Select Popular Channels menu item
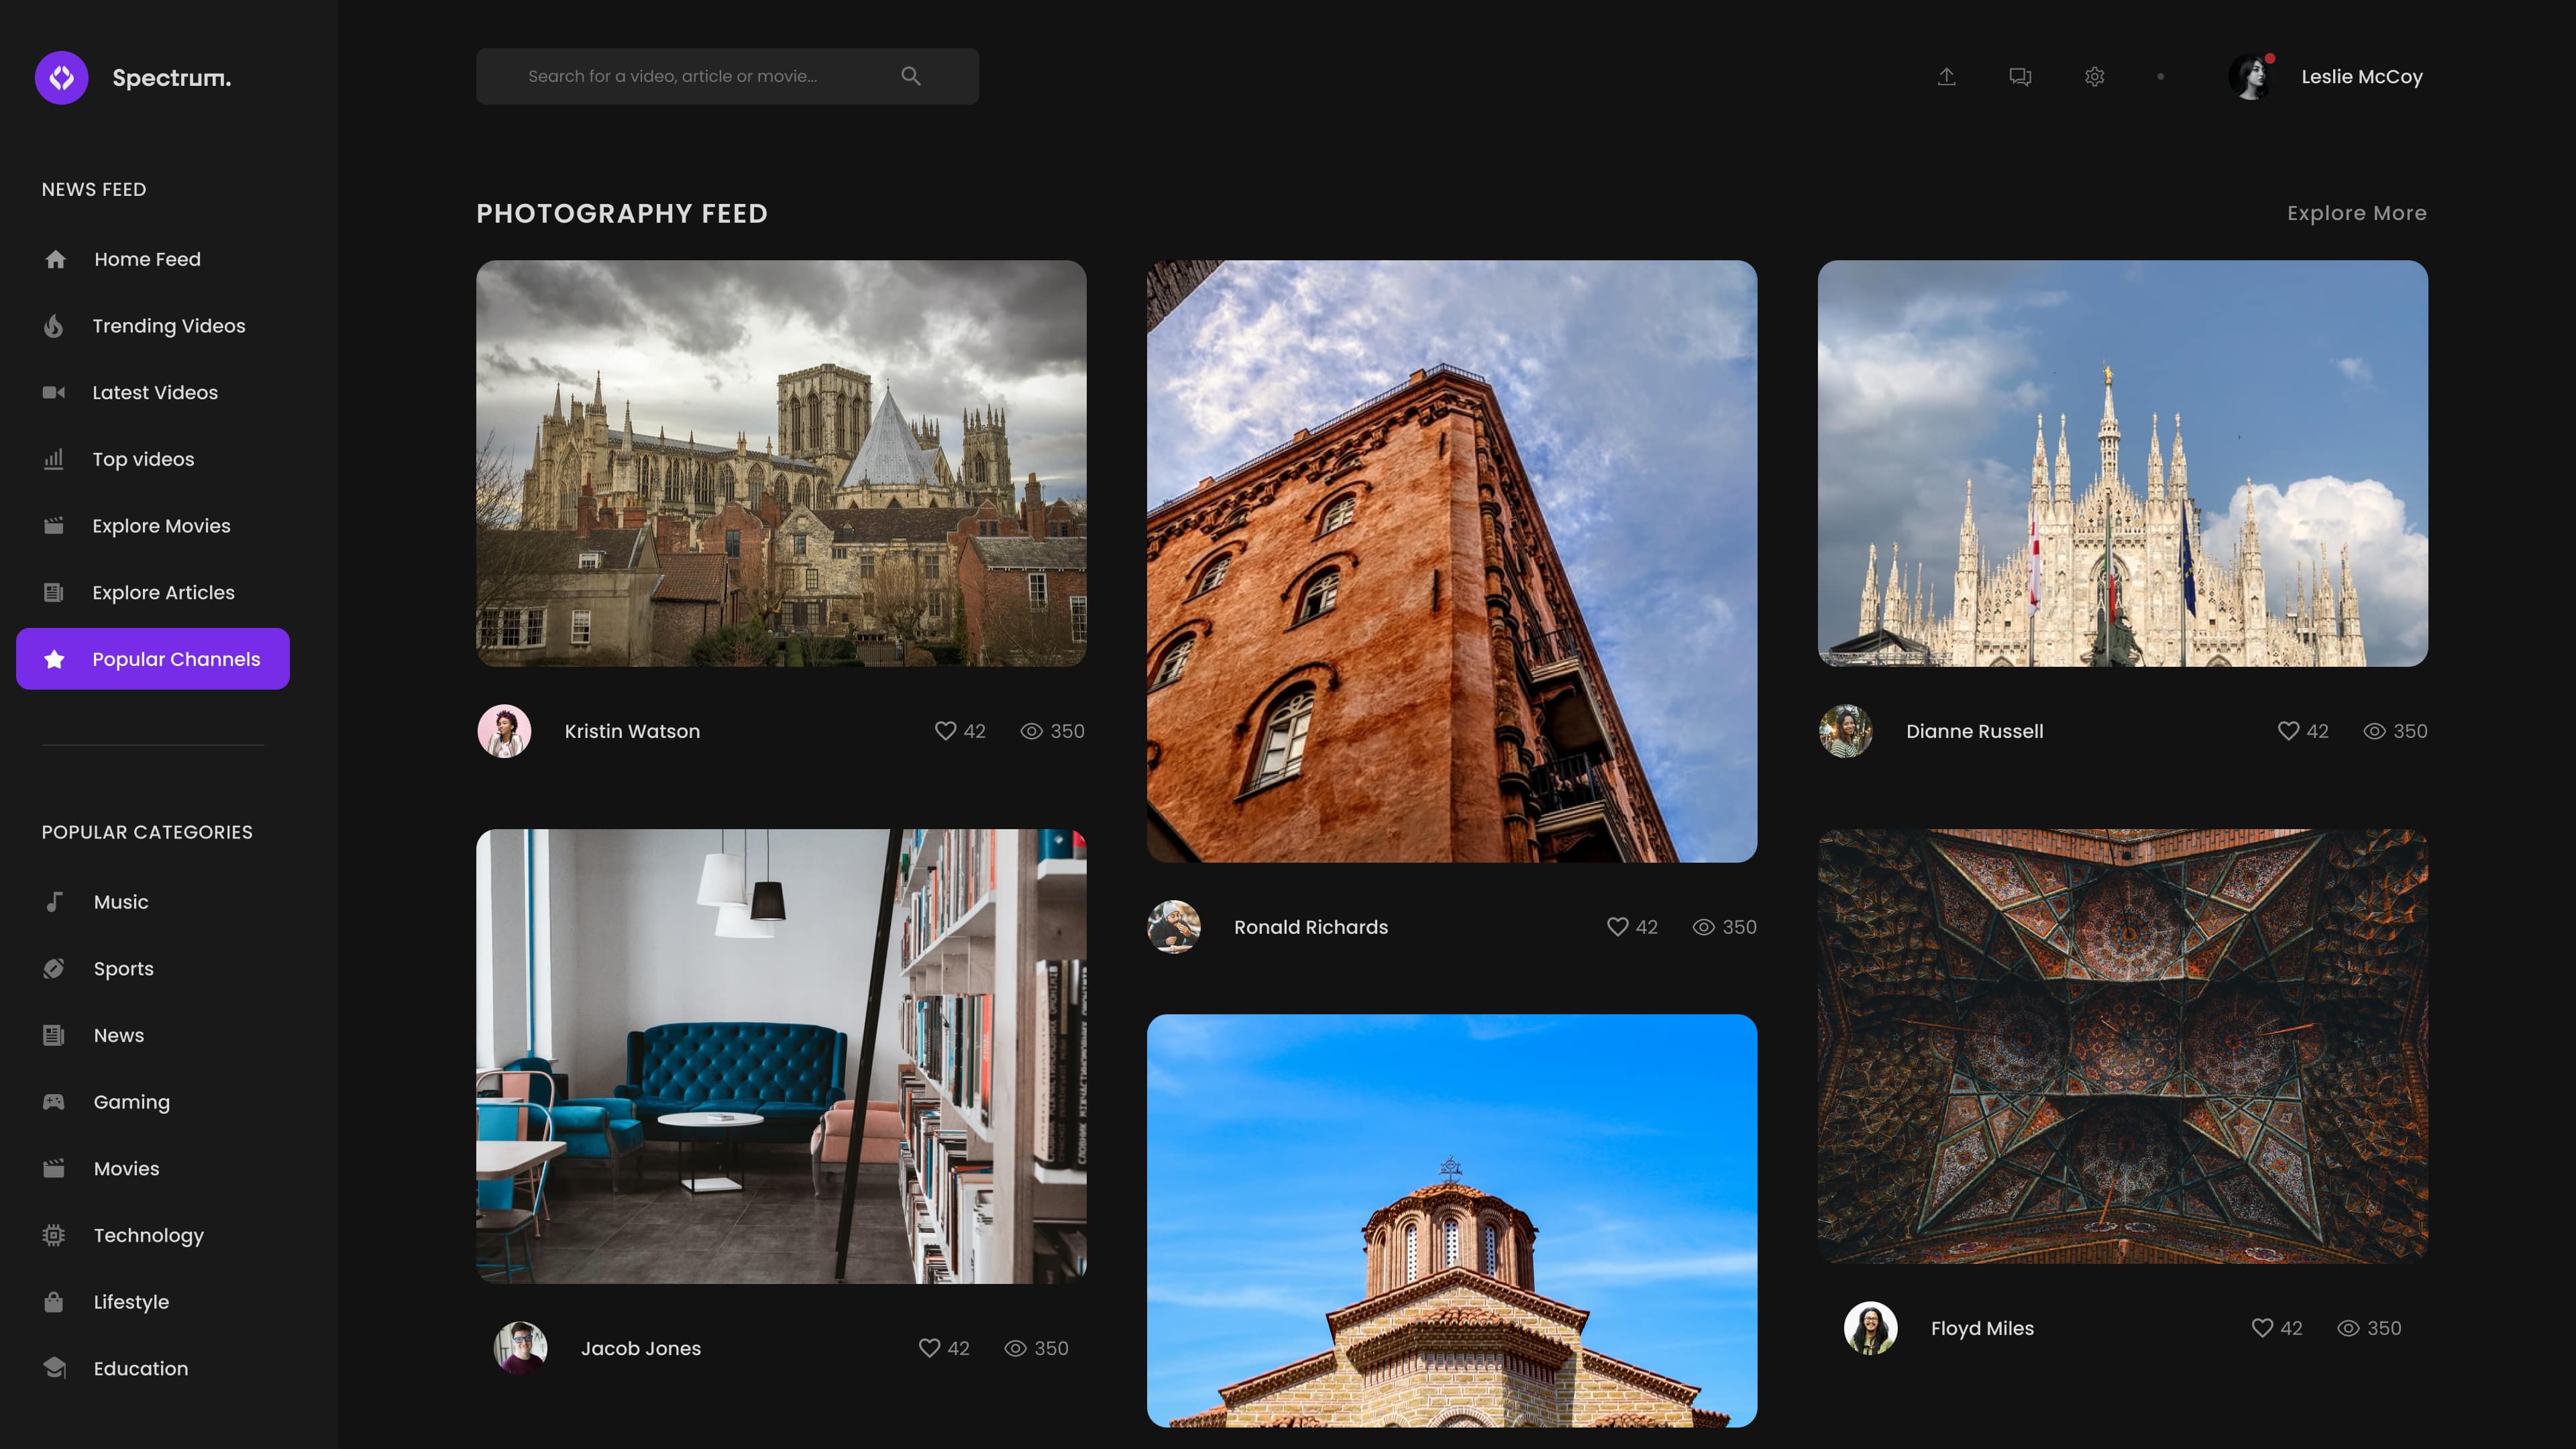2576x1449 pixels. tap(152, 659)
